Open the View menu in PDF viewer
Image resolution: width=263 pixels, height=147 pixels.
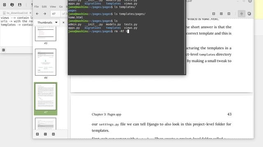(53, 7)
